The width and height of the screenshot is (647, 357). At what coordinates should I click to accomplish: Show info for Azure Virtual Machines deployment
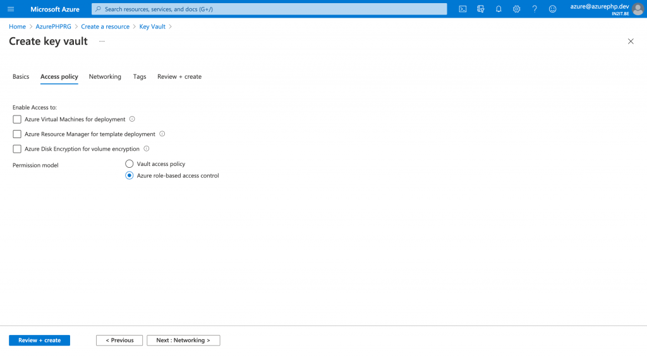[132, 119]
